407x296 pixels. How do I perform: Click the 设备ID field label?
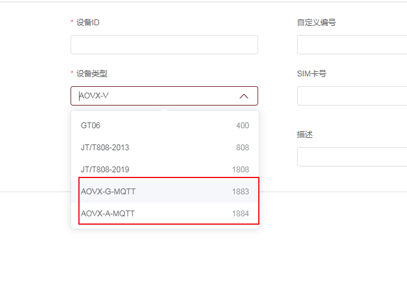click(87, 23)
